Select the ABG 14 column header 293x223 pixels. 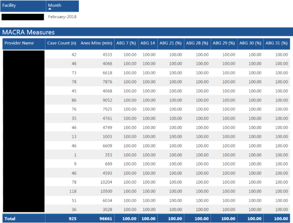(x=147, y=43)
